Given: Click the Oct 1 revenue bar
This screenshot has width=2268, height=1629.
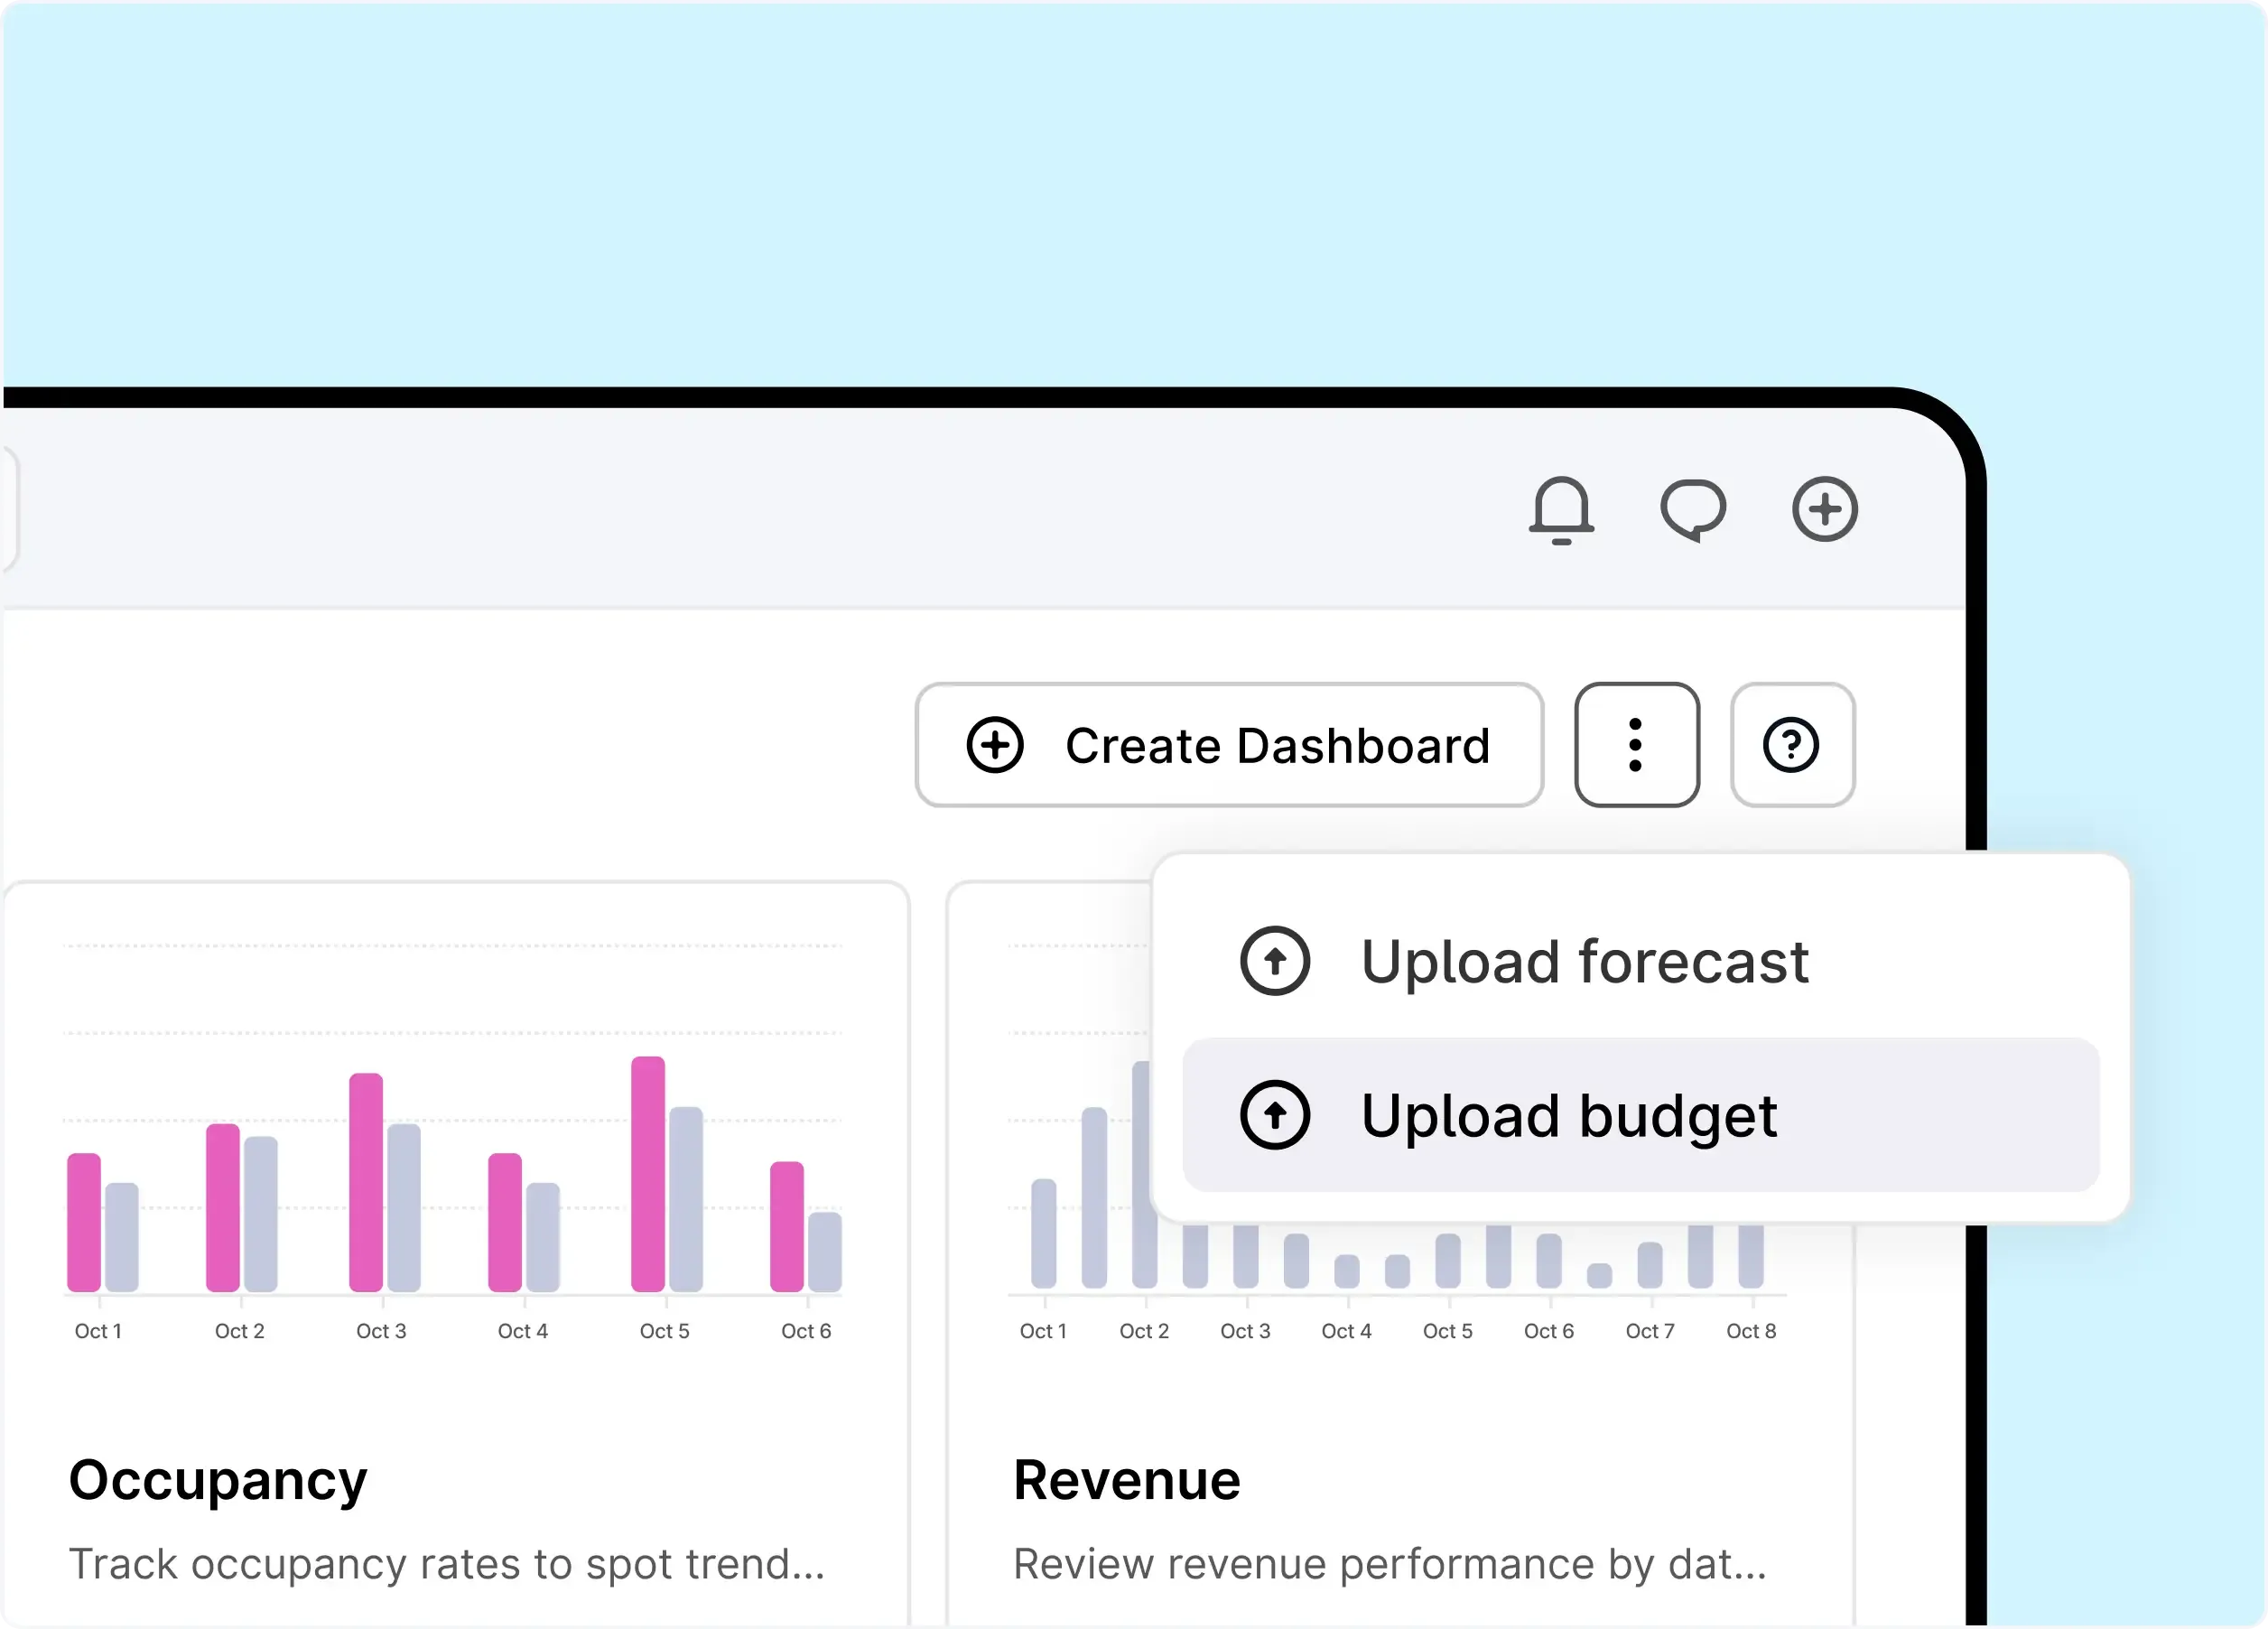Looking at the screenshot, I should [1043, 1234].
